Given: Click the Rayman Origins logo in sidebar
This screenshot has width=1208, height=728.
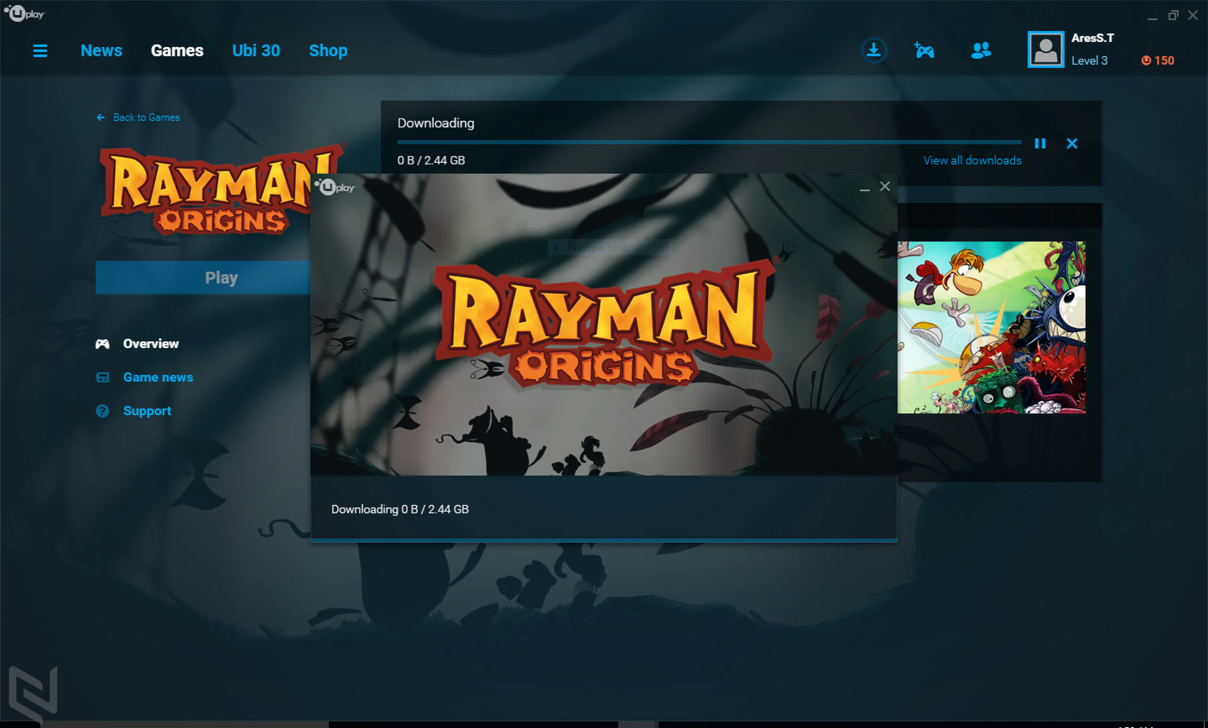Looking at the screenshot, I should [206, 189].
